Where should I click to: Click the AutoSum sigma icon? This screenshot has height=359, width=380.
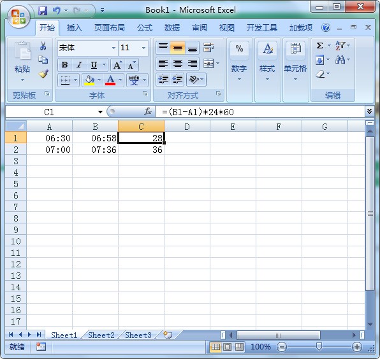pyautogui.click(x=319, y=45)
